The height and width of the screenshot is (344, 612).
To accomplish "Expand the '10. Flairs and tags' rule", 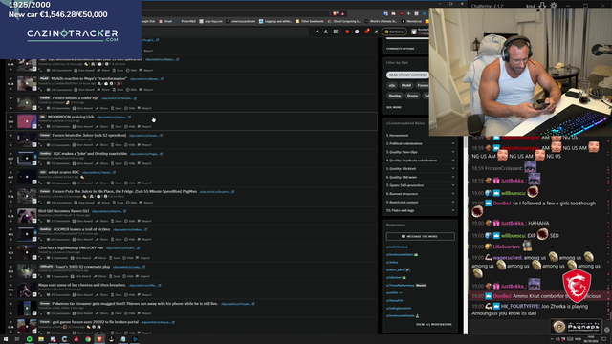I will point(421,210).
